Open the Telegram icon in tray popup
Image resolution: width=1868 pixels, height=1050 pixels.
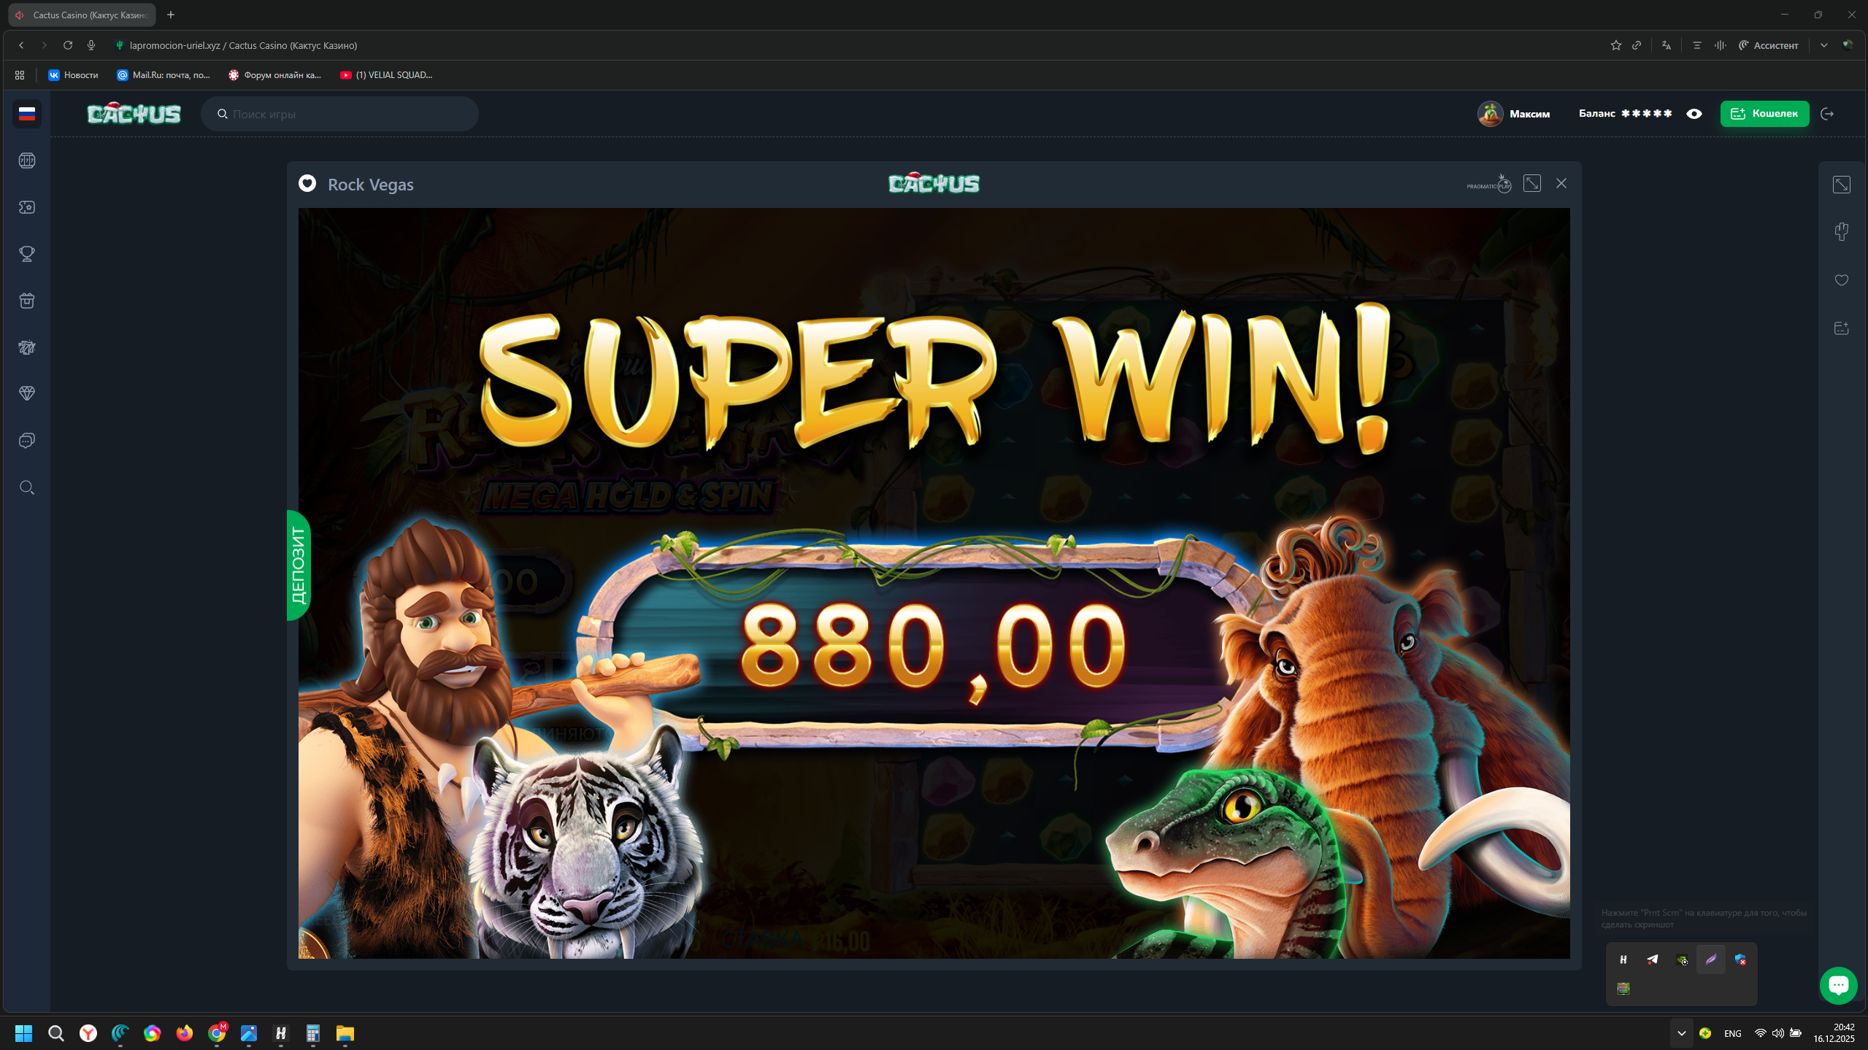(1652, 960)
